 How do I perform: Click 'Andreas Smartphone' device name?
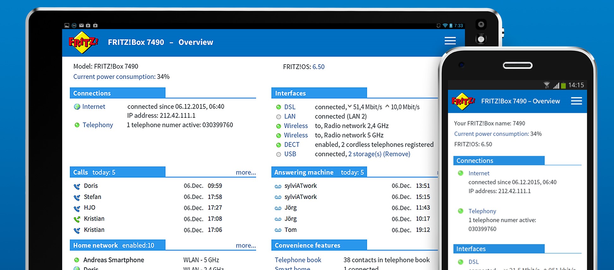(x=114, y=260)
